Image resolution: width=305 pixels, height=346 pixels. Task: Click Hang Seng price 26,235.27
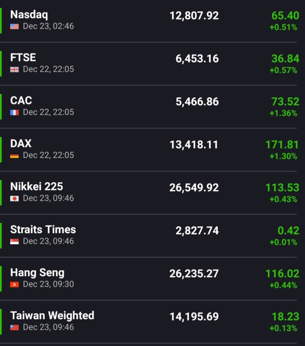click(x=194, y=274)
